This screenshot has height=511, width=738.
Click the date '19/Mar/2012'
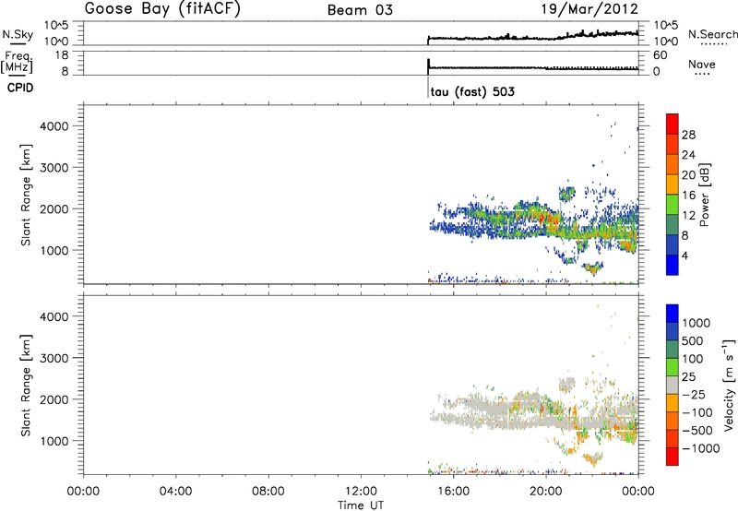pyautogui.click(x=589, y=9)
